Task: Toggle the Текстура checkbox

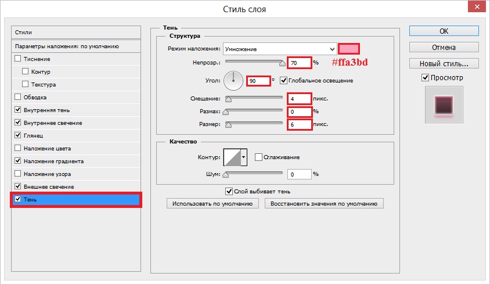Action: [26, 84]
